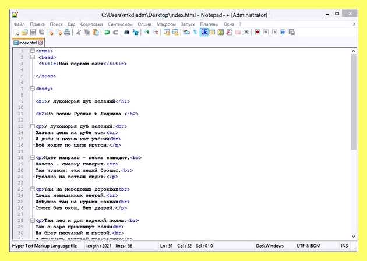The image size is (367, 261).
Task: Click the Save All toolbar icon
Action: click(x=42, y=32)
